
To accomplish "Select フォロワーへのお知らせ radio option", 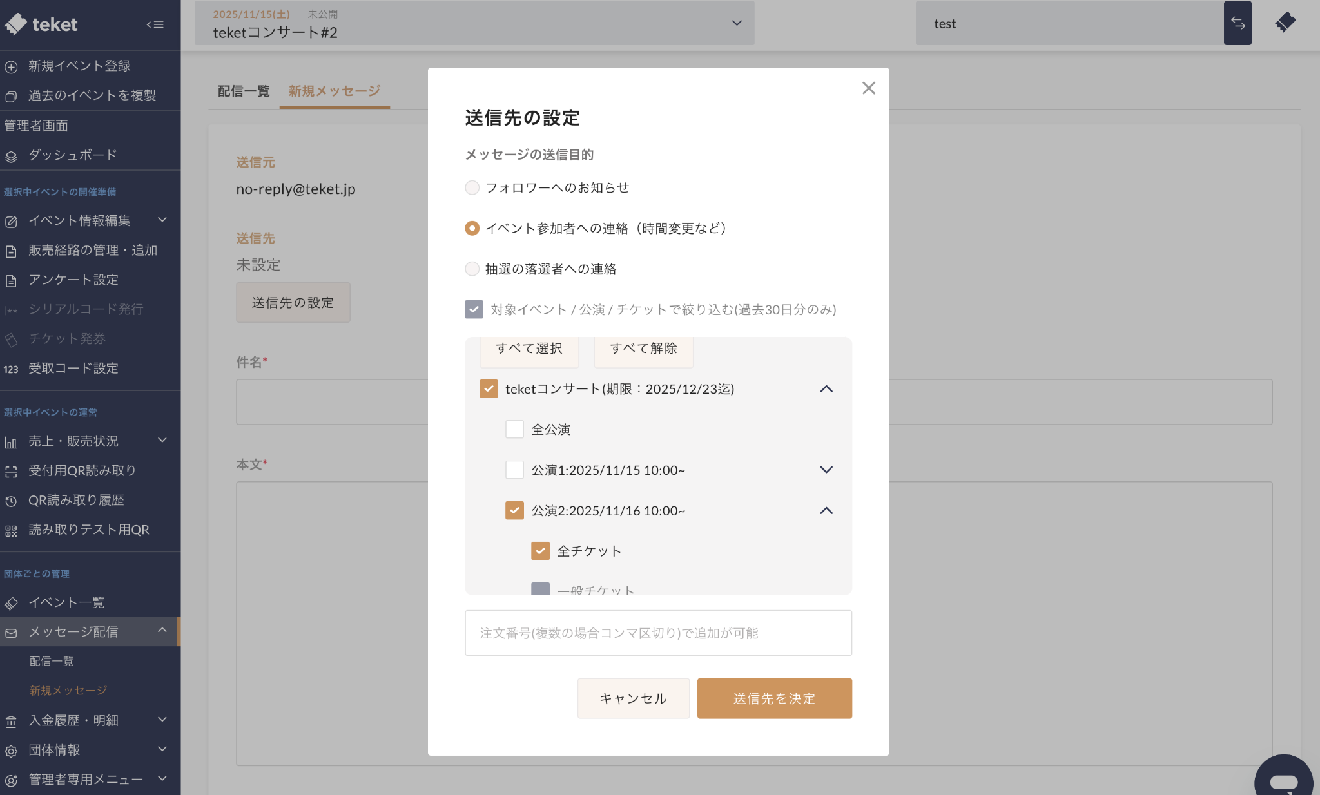I will pyautogui.click(x=472, y=187).
